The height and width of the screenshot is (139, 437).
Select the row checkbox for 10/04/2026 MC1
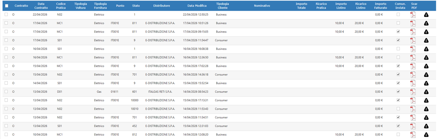[x=6, y=135]
